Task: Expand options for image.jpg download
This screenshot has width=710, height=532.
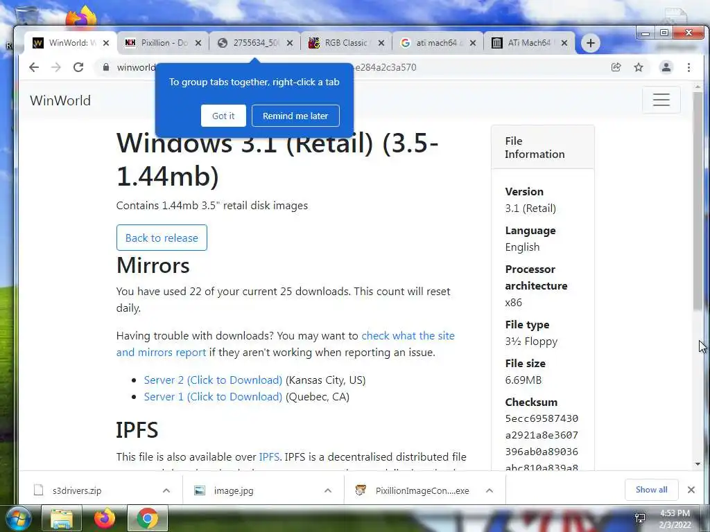Action: 328,490
